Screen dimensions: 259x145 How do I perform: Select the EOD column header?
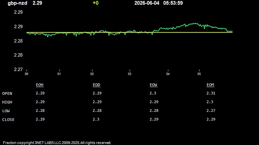pos(96,85)
